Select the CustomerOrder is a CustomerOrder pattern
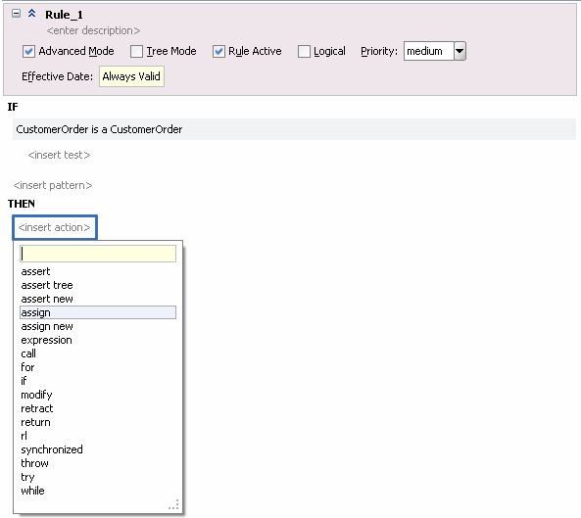The height and width of the screenshot is (518, 581). click(294, 129)
